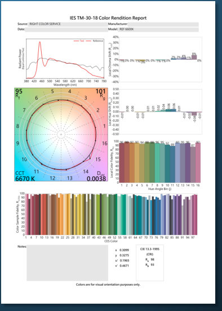Click the center of the color vector graphic
Screen dimensions: 222x311
click(x=61, y=135)
